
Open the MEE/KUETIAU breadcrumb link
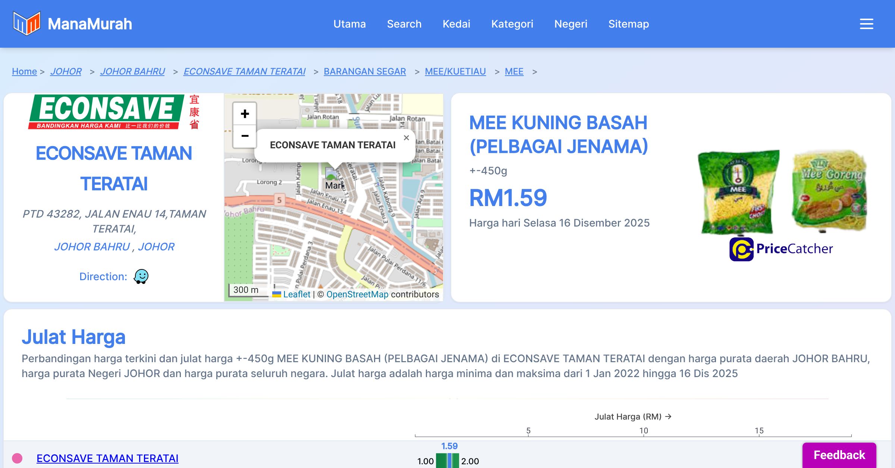click(455, 71)
